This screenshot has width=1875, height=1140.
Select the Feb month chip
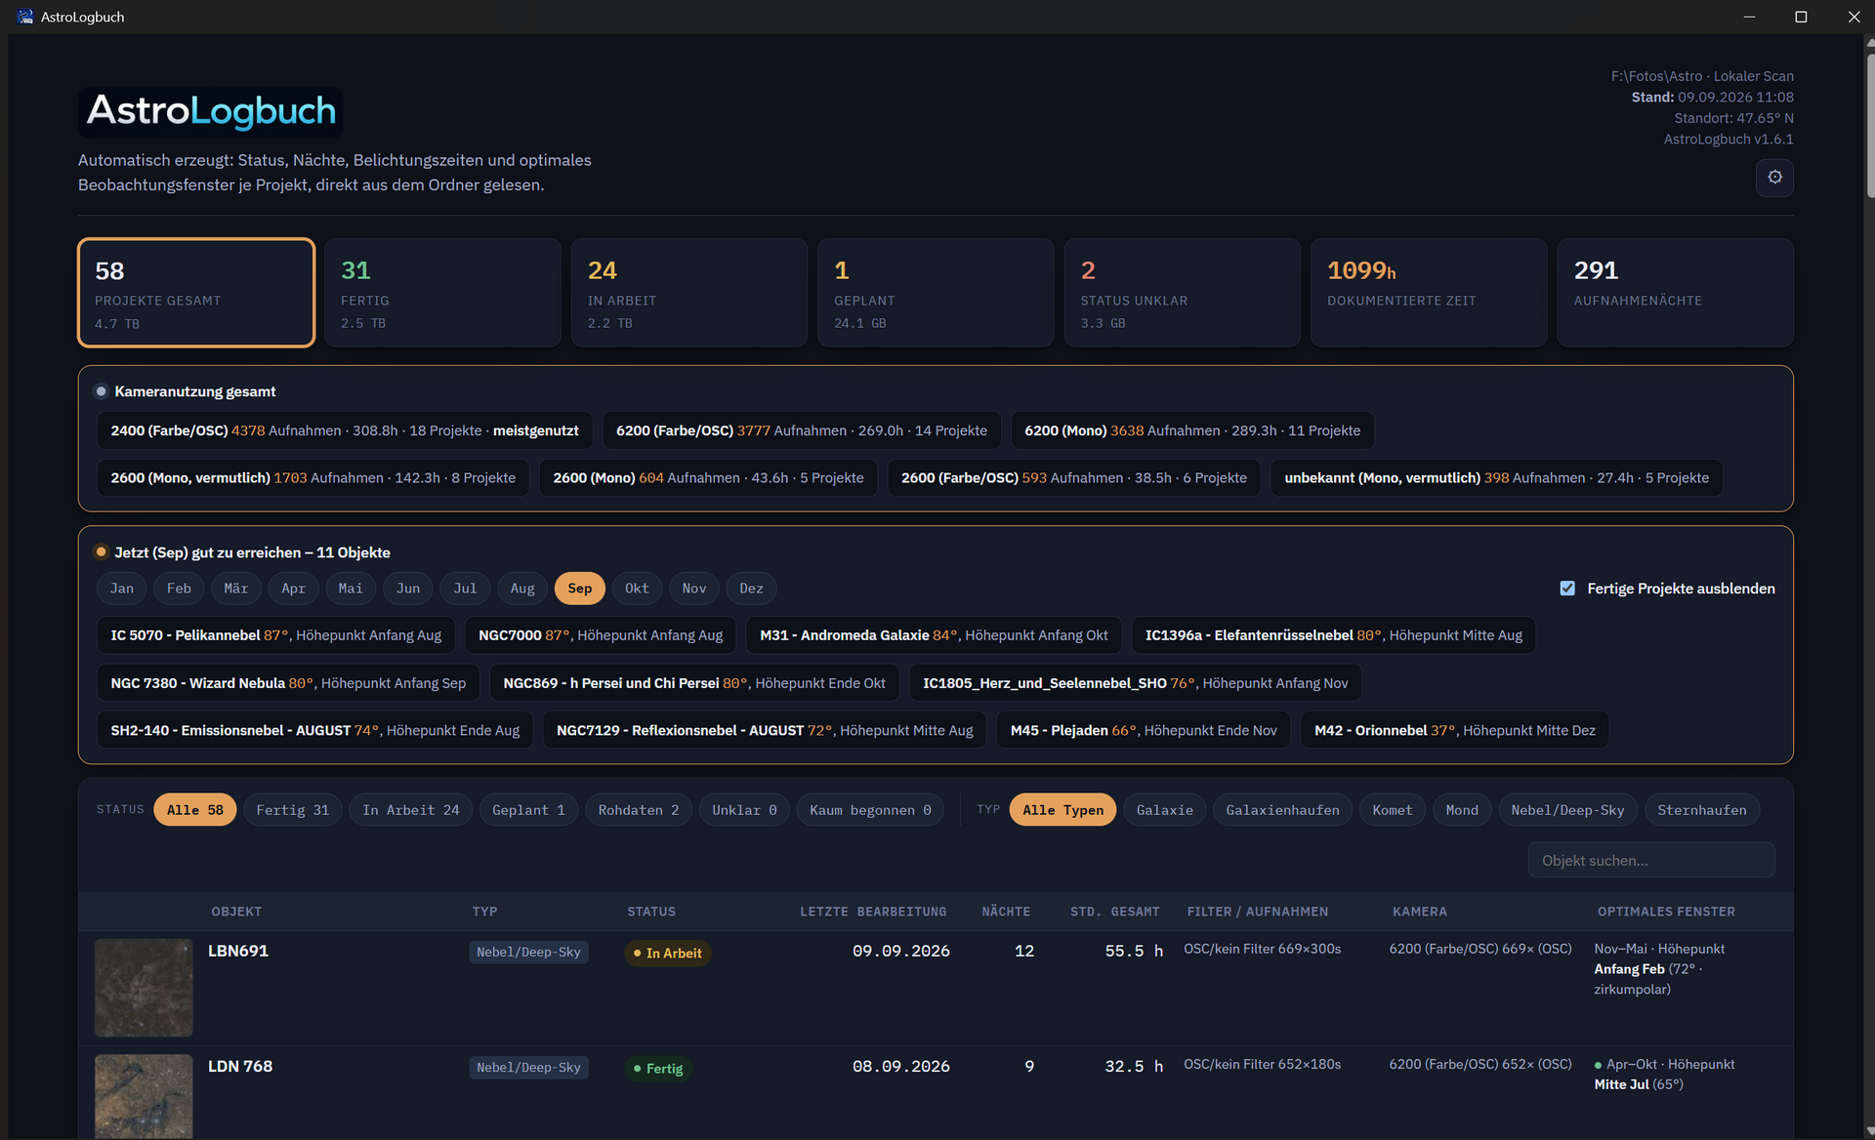tap(179, 589)
